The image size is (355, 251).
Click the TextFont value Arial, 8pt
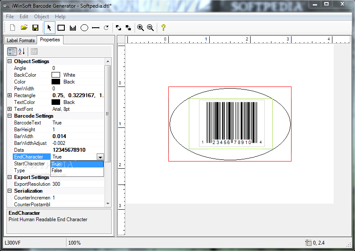(61, 109)
